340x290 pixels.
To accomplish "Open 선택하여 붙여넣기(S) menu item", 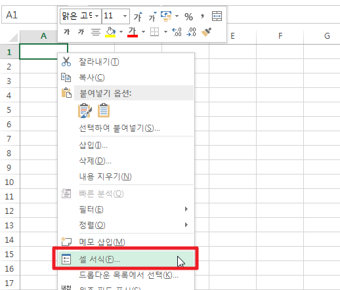I will (x=126, y=128).
